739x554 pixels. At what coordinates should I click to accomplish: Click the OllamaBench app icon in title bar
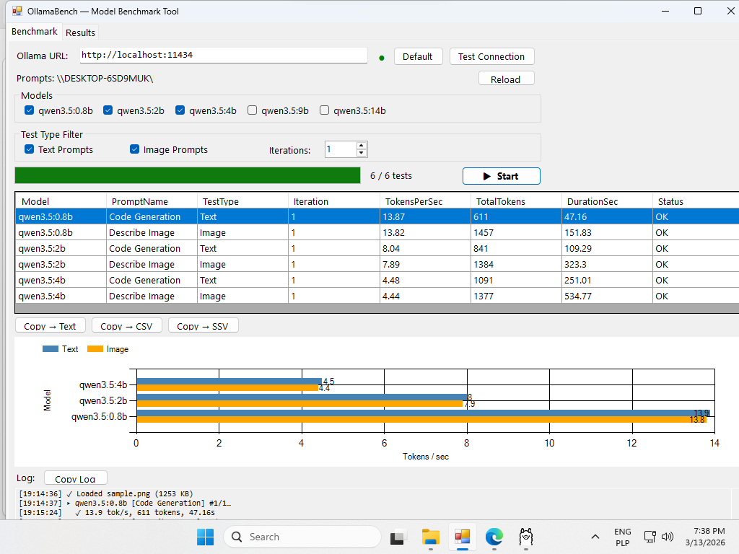tap(17, 11)
